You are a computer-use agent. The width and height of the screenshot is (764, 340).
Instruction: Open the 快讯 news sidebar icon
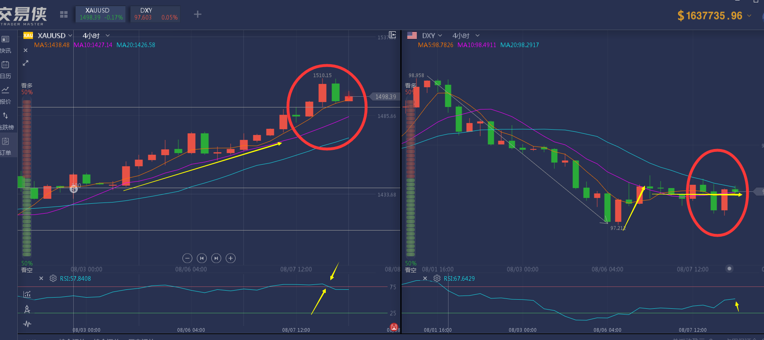point(5,40)
